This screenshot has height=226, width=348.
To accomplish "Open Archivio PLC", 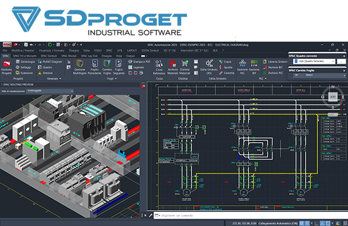I will tap(273, 73).
